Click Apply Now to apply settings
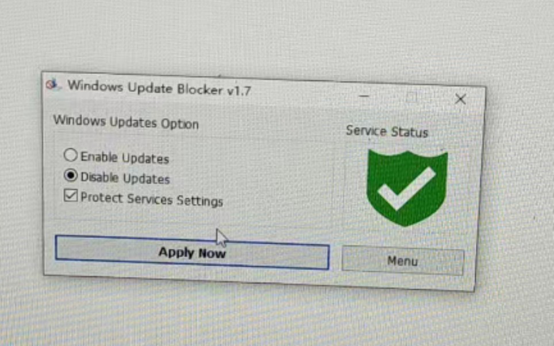 click(192, 252)
